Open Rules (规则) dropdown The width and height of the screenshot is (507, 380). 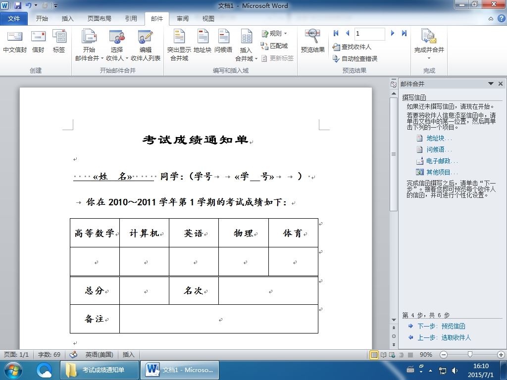(x=274, y=33)
